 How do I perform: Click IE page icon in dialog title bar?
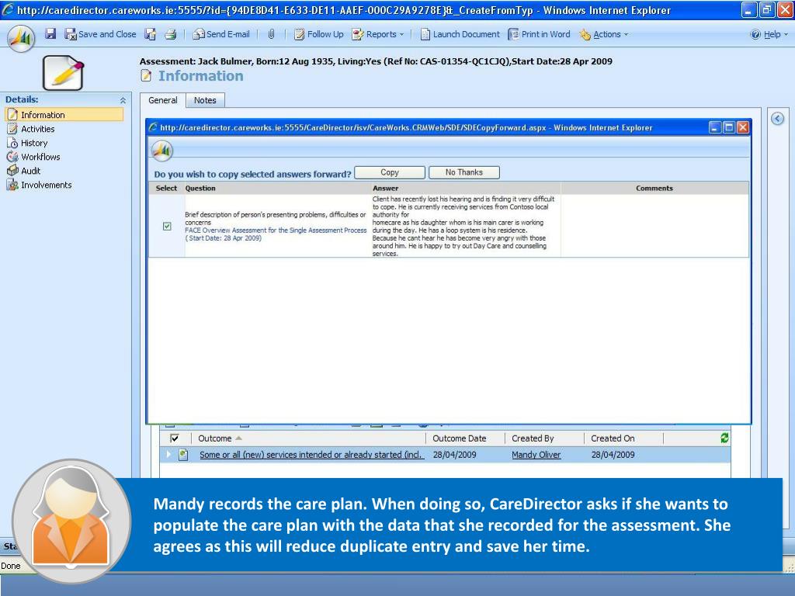(153, 127)
